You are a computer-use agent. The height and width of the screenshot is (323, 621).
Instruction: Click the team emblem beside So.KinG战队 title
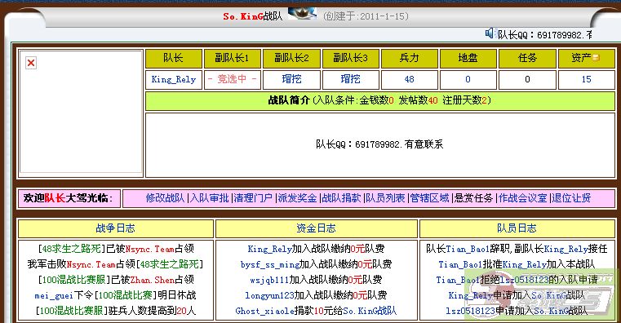pos(302,14)
